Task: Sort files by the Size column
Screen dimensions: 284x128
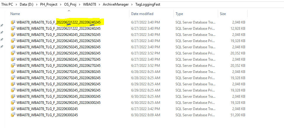Action: (223, 14)
